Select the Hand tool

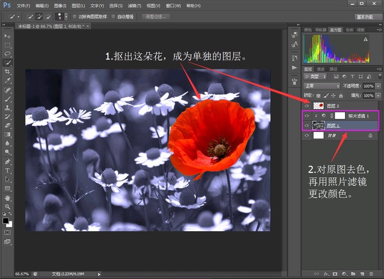point(7,197)
